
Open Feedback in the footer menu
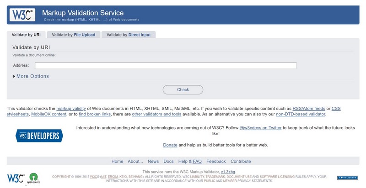pyautogui.click(x=216, y=162)
